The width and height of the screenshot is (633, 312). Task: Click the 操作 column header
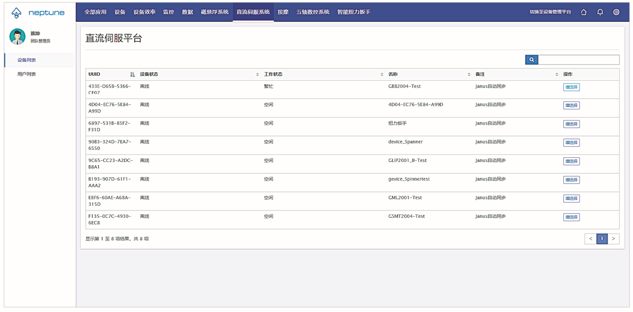coord(568,75)
